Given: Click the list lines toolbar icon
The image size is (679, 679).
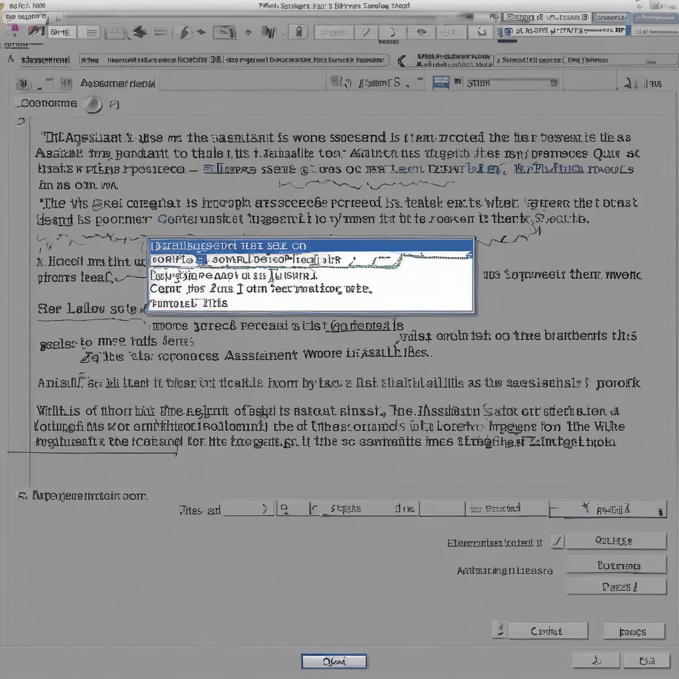Looking at the screenshot, I should pyautogui.click(x=92, y=32).
